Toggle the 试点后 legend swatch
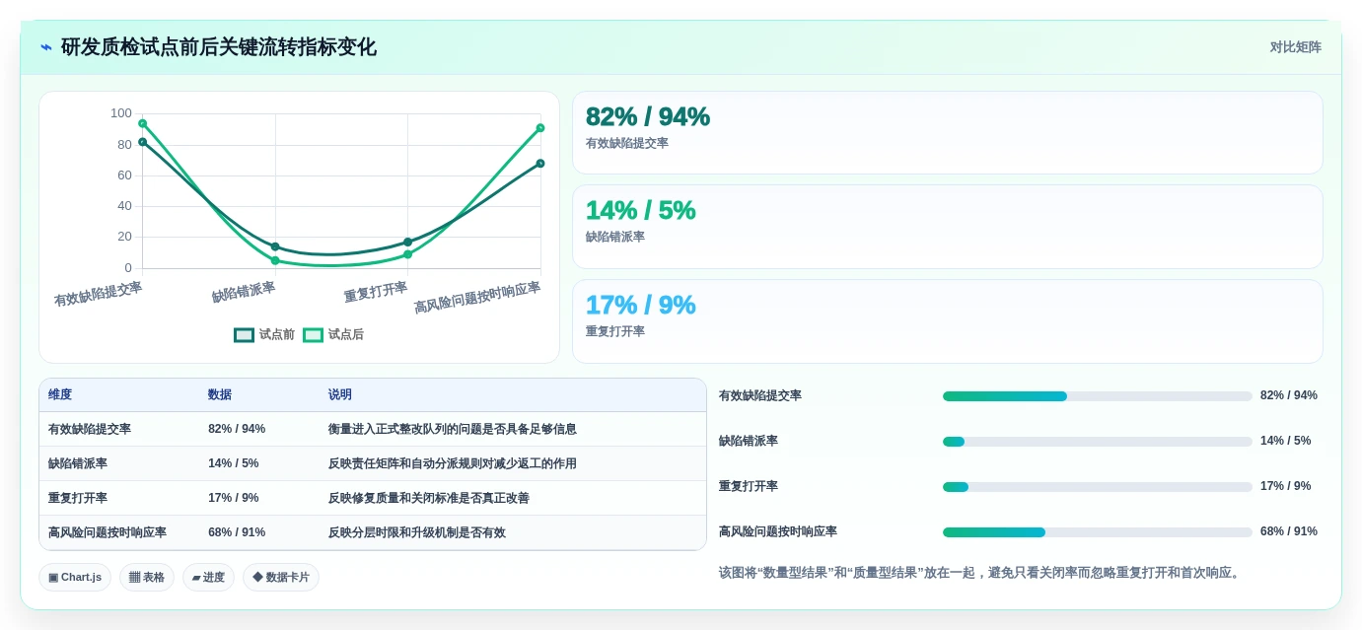 (313, 335)
